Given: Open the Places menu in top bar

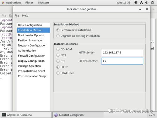Looking at the screenshot, I should point(29,3).
